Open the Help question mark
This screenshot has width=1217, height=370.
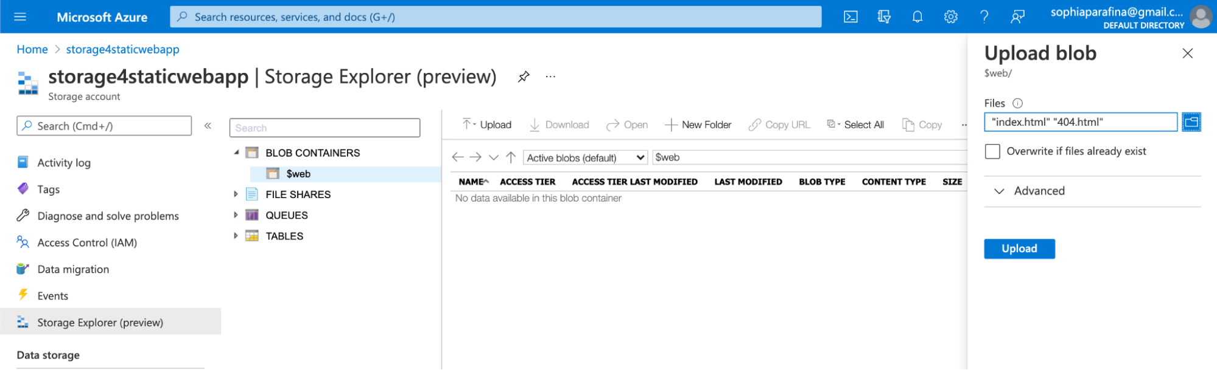(x=984, y=17)
